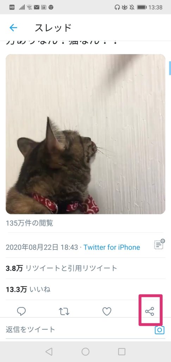This screenshot has height=362, width=171.
Task: Open the hidden replies icon beside date
Action: pos(159,244)
